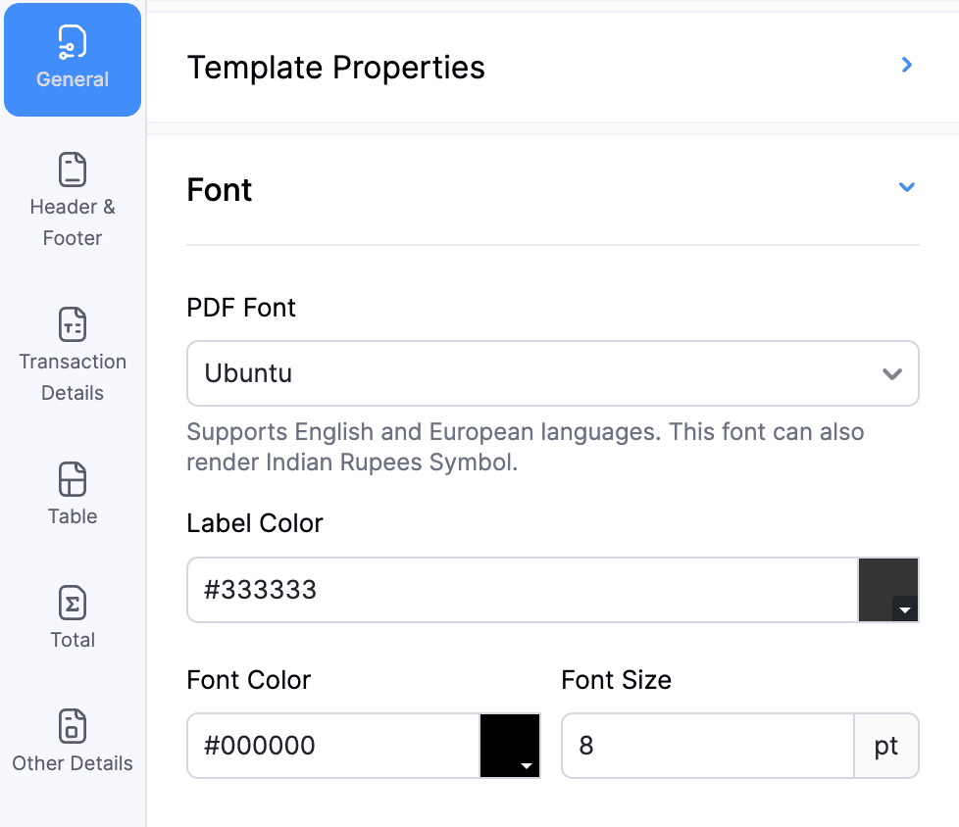
Task: Select the Table layout icon
Action: 73,479
